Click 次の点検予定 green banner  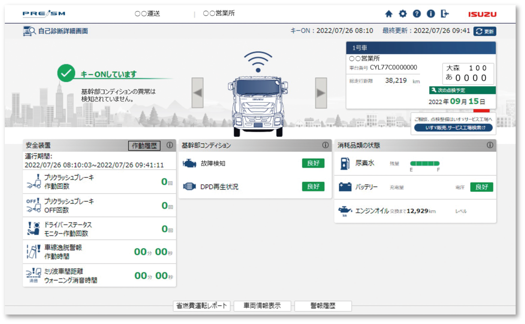[462, 90]
